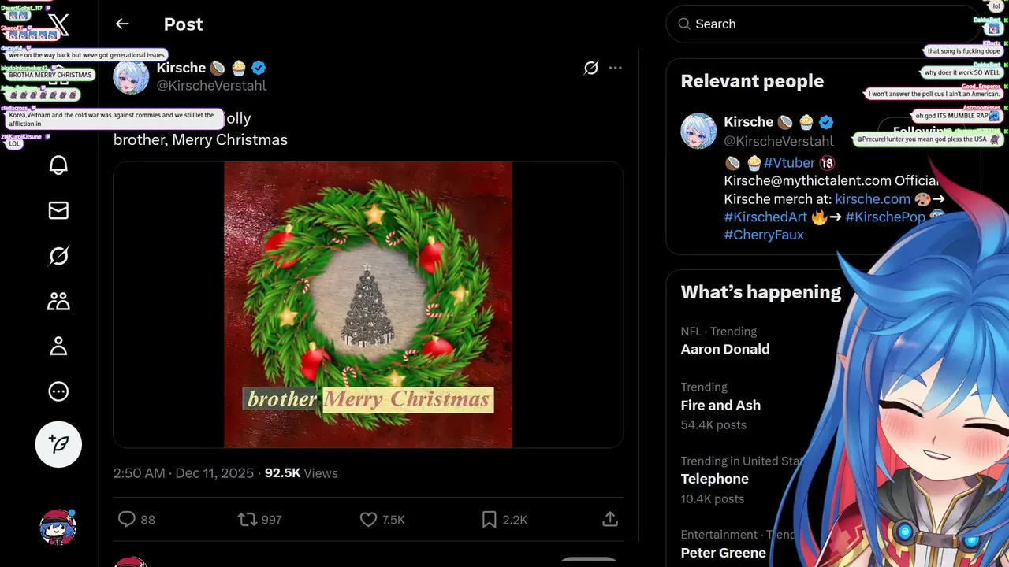Image resolution: width=1009 pixels, height=567 pixels.
Task: Like the post with 7.5K likes
Action: [x=368, y=519]
